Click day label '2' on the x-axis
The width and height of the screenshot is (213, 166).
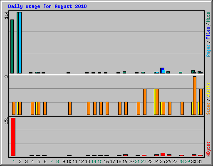point(20,161)
